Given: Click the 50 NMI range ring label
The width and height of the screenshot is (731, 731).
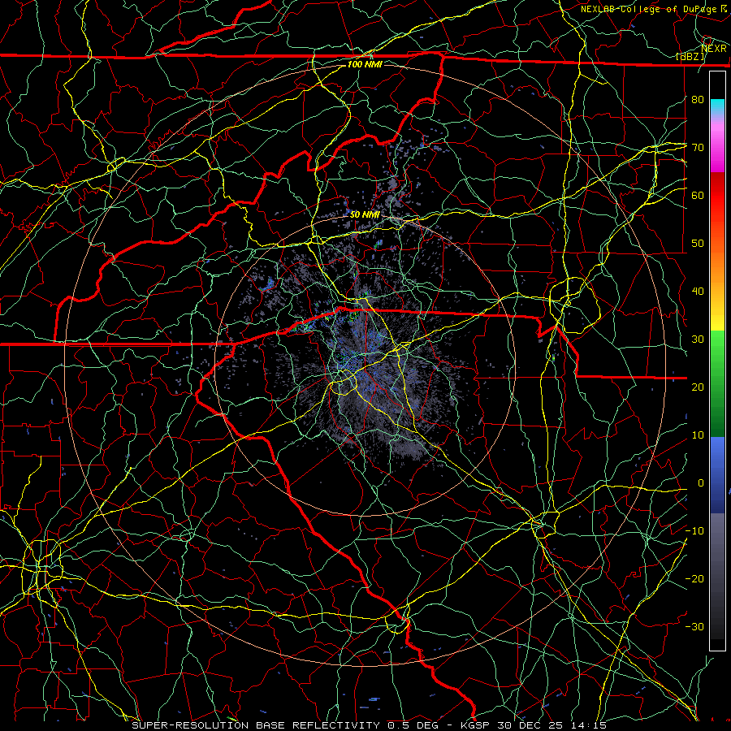Looking at the screenshot, I should pos(365,215).
